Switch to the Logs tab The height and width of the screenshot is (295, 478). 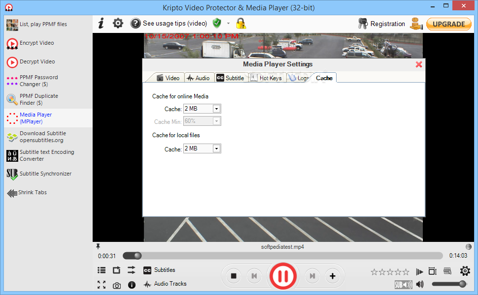[x=299, y=78]
